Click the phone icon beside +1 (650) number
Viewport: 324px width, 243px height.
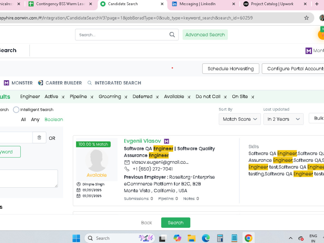(127, 169)
